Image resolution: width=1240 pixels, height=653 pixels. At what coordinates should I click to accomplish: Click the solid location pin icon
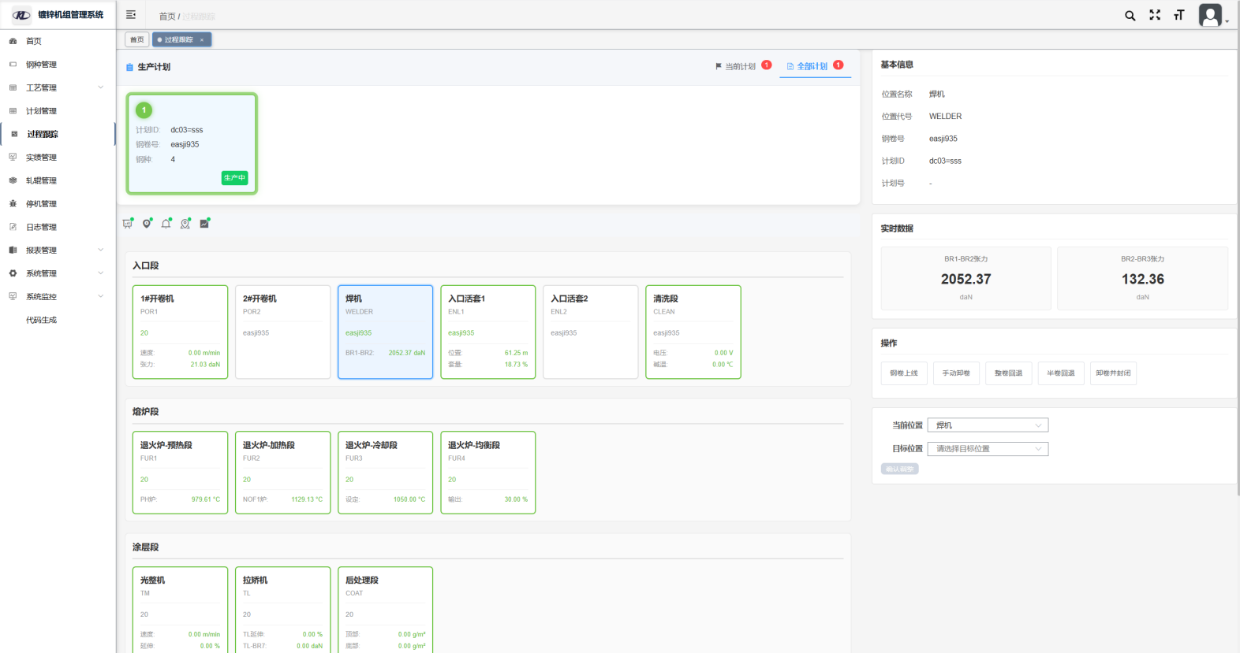tap(147, 224)
